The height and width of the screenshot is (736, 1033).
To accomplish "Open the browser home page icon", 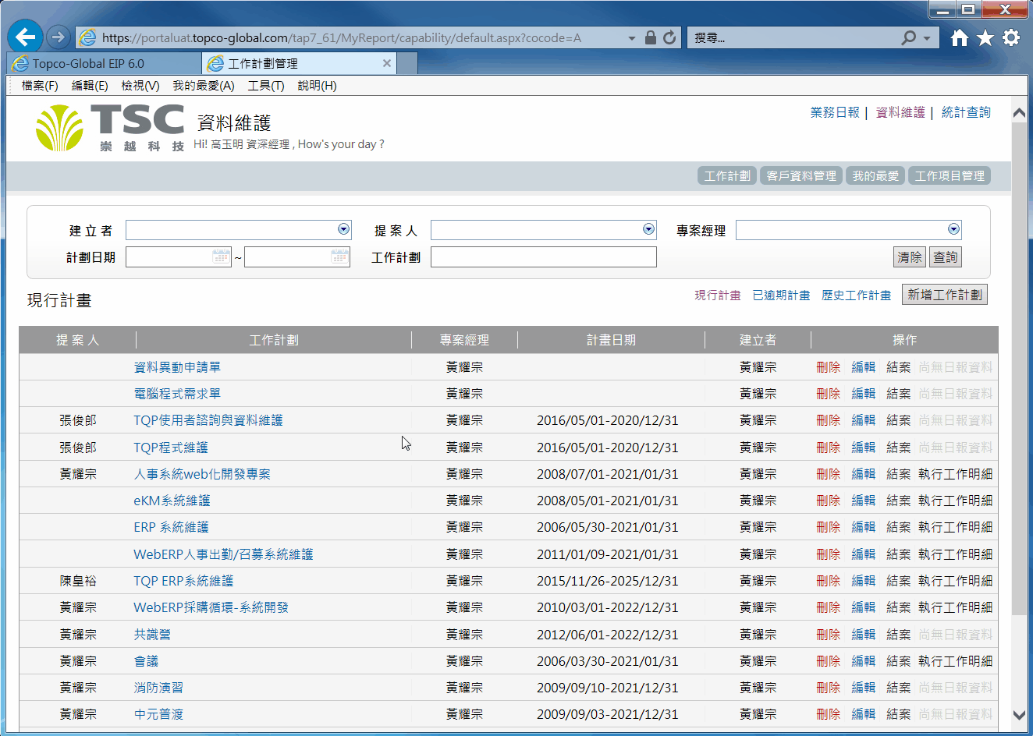I will tap(959, 37).
